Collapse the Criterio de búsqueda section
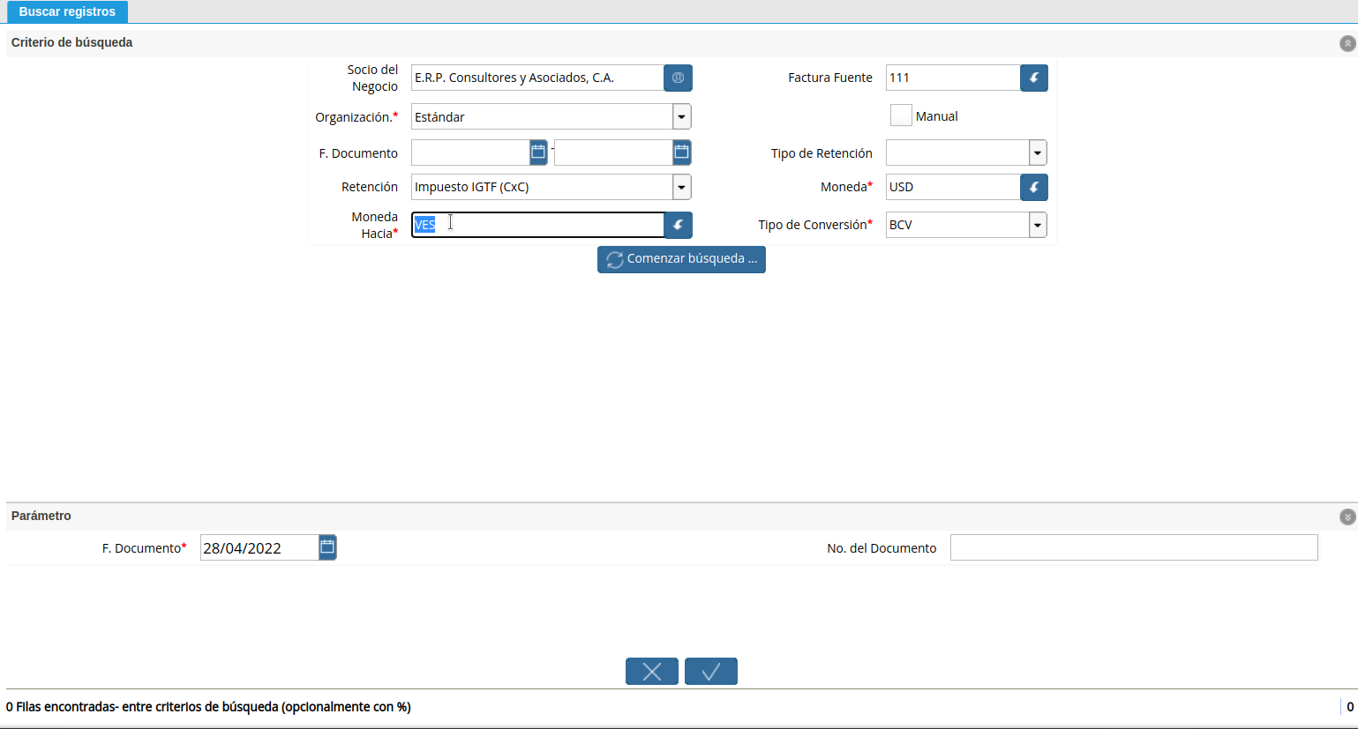Viewport: 1358px width, 729px height. pos(1347,43)
